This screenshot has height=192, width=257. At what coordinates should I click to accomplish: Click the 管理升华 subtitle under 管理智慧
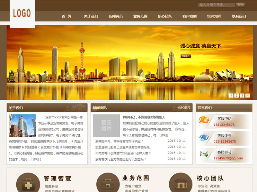(x=51, y=187)
